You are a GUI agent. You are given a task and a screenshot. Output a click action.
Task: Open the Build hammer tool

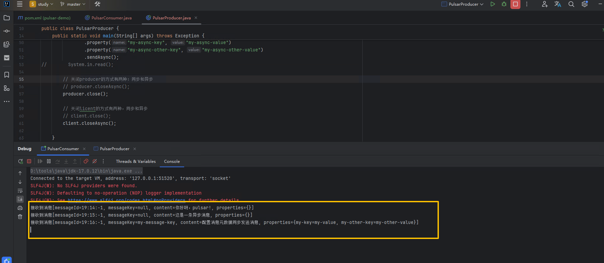97,4
